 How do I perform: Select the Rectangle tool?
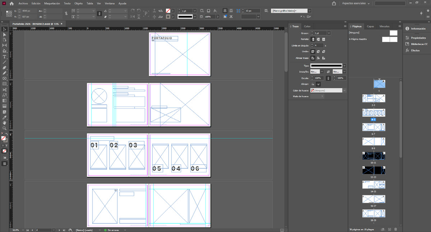(x=5, y=84)
